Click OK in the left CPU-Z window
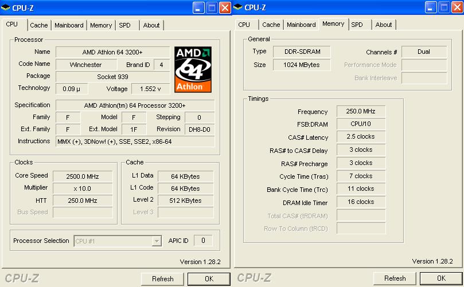Screen dimensions: 464x287 point(209,279)
